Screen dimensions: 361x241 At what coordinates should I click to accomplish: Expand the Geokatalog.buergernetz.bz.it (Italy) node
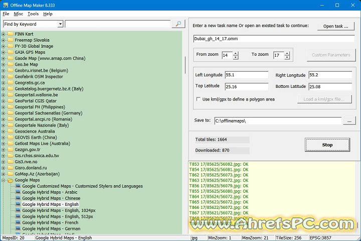3,89
